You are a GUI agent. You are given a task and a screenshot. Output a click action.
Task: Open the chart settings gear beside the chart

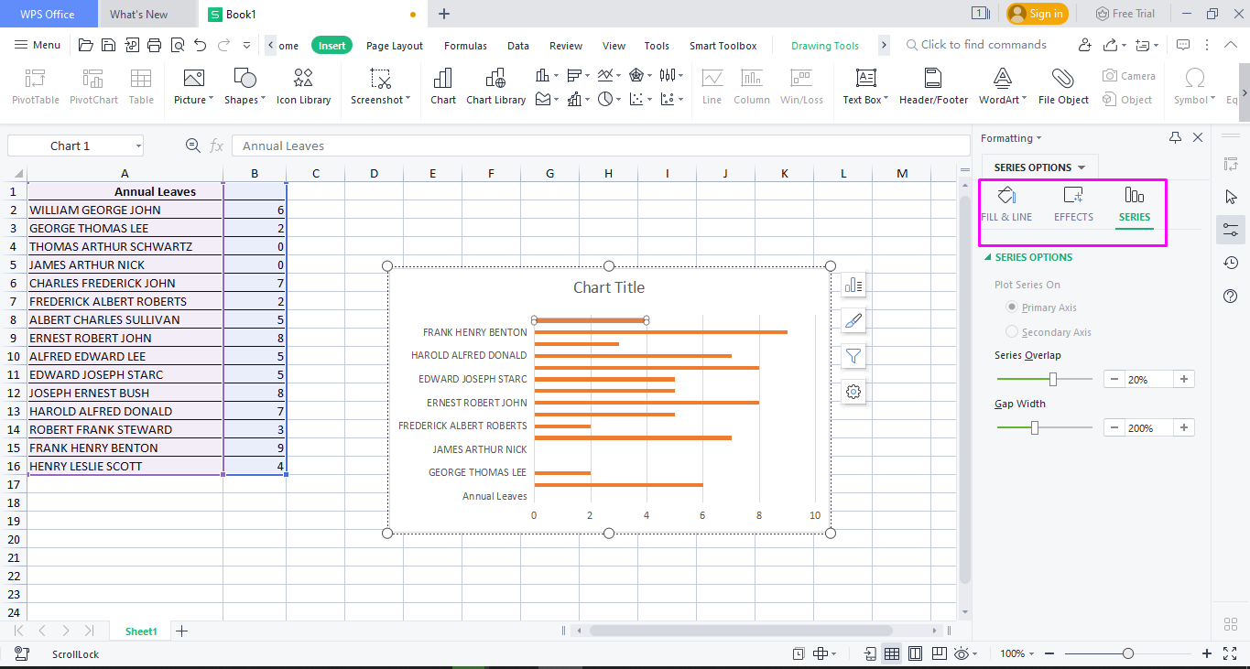coord(853,392)
